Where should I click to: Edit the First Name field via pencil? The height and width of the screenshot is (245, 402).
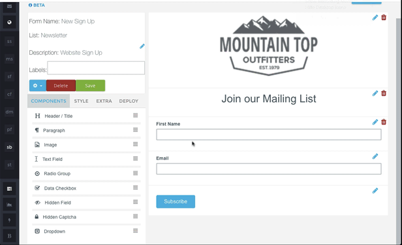coord(375,122)
